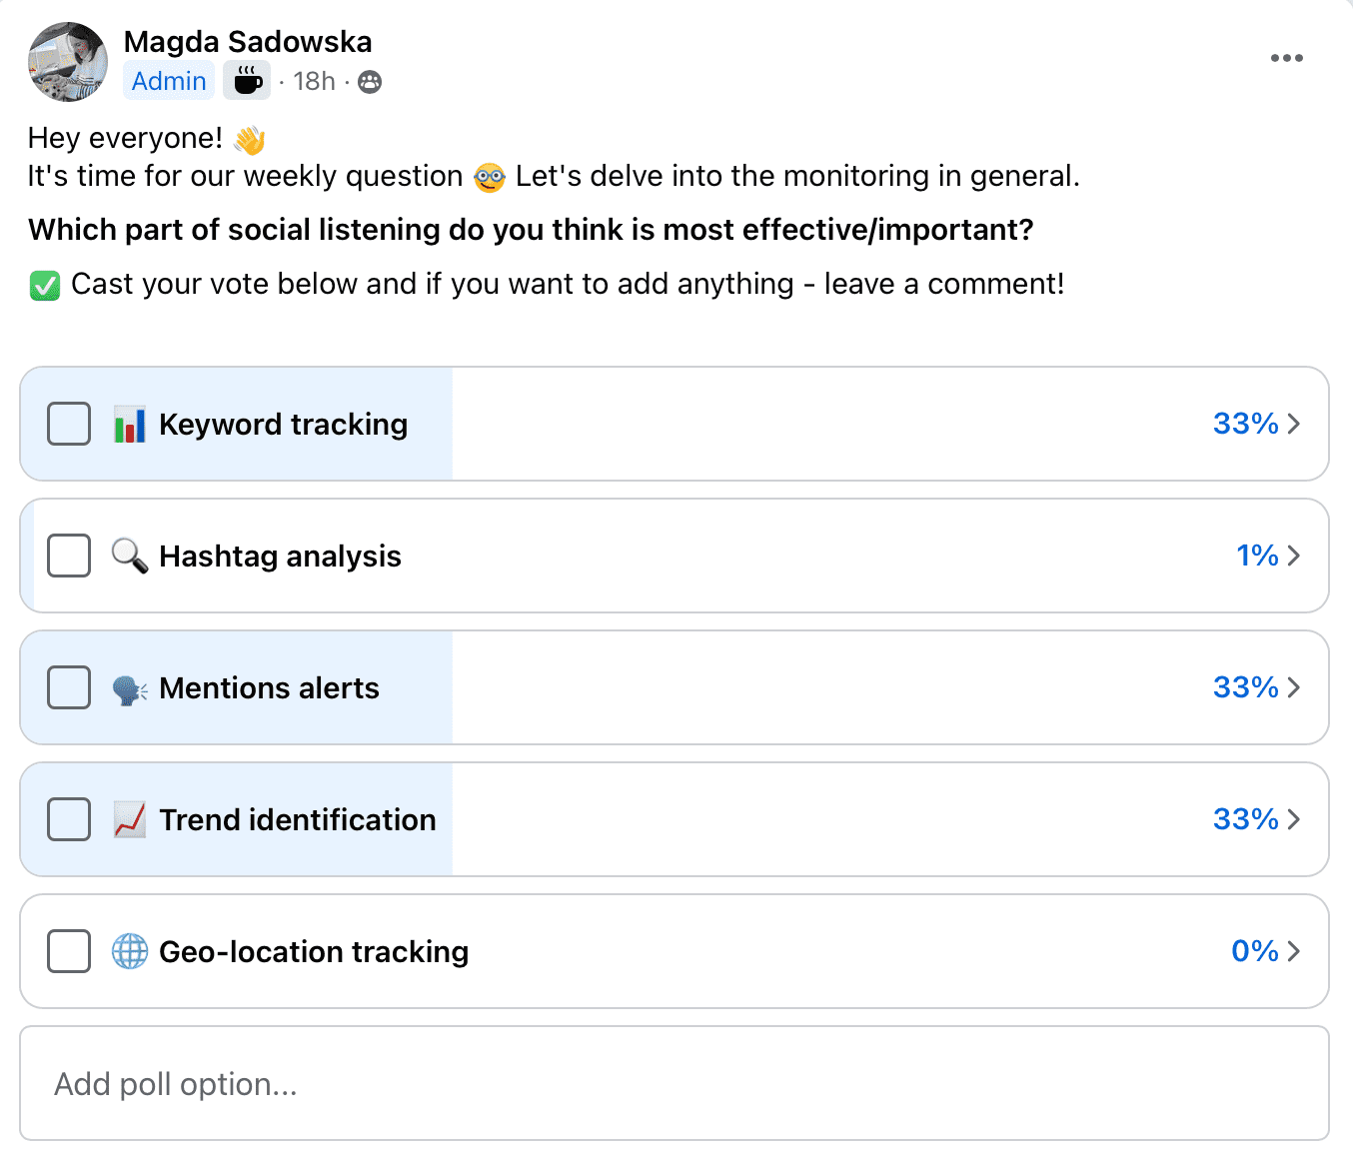Image resolution: width=1353 pixels, height=1153 pixels.
Task: Show voters via Geo-location tracking 0% chevron
Action: (1294, 951)
